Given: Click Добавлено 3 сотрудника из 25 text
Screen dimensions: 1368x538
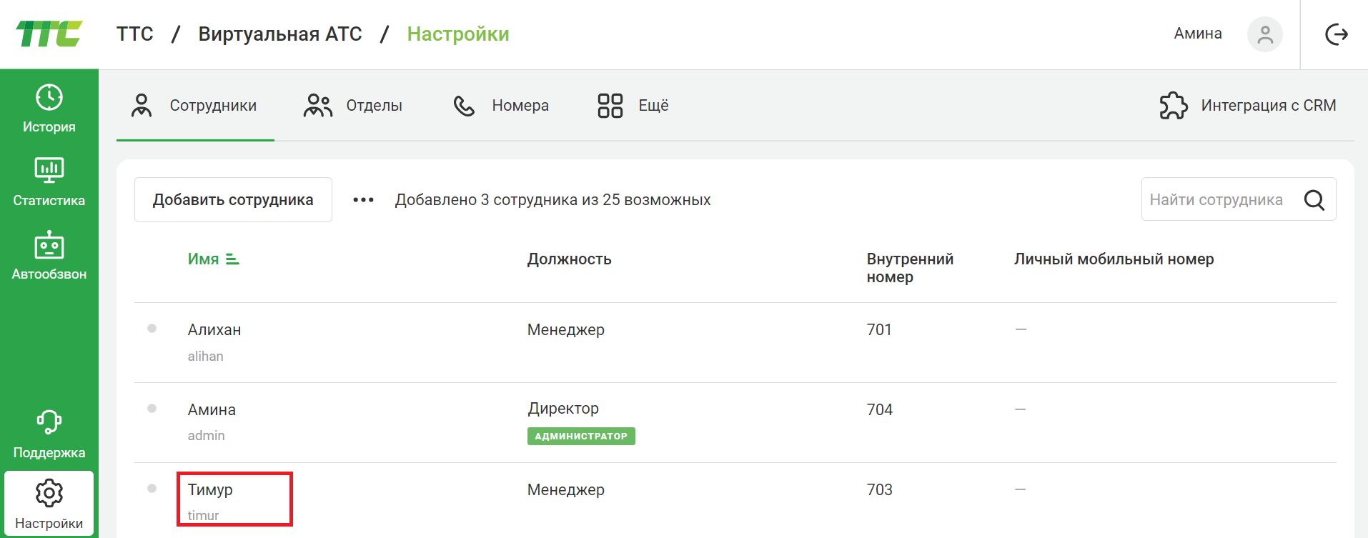Looking at the screenshot, I should point(553,200).
